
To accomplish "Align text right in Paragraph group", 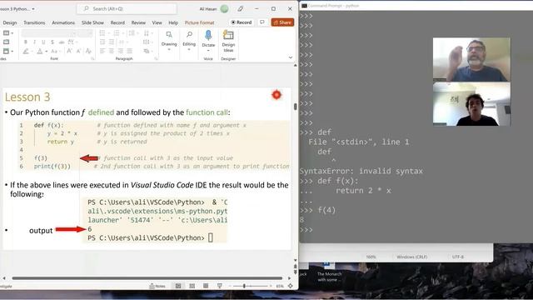I will click(120, 51).
